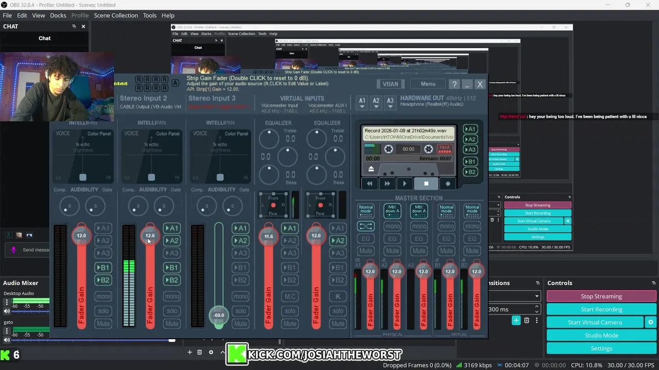The width and height of the screenshot is (659, 370).
Task: Click the Start Virtual Camera button
Action: [595, 322]
